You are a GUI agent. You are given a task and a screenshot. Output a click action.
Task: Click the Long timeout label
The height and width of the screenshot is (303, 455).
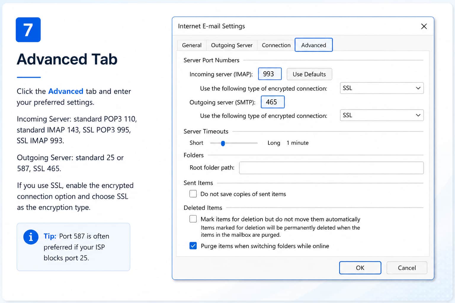tap(274, 143)
